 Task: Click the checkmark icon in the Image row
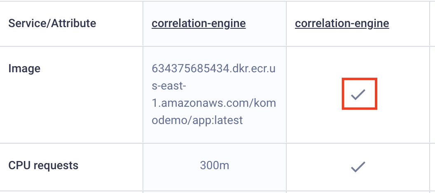coord(358,94)
